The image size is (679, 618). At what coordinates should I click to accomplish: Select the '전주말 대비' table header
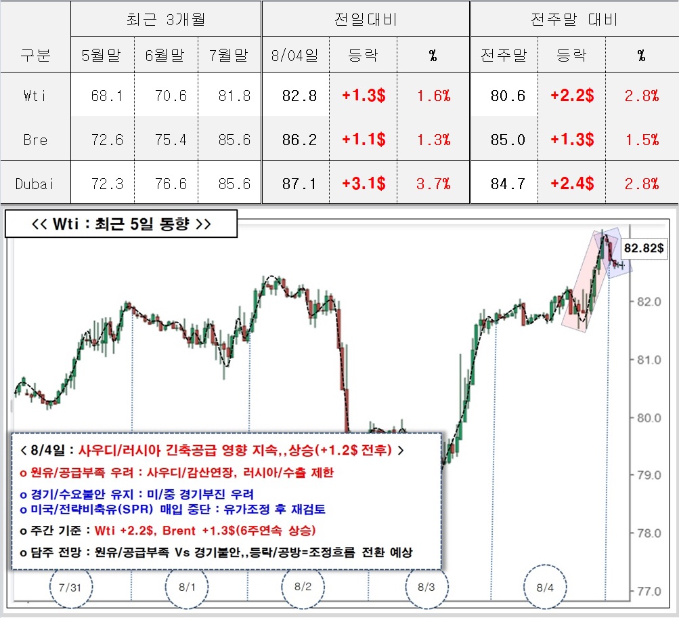(x=574, y=19)
